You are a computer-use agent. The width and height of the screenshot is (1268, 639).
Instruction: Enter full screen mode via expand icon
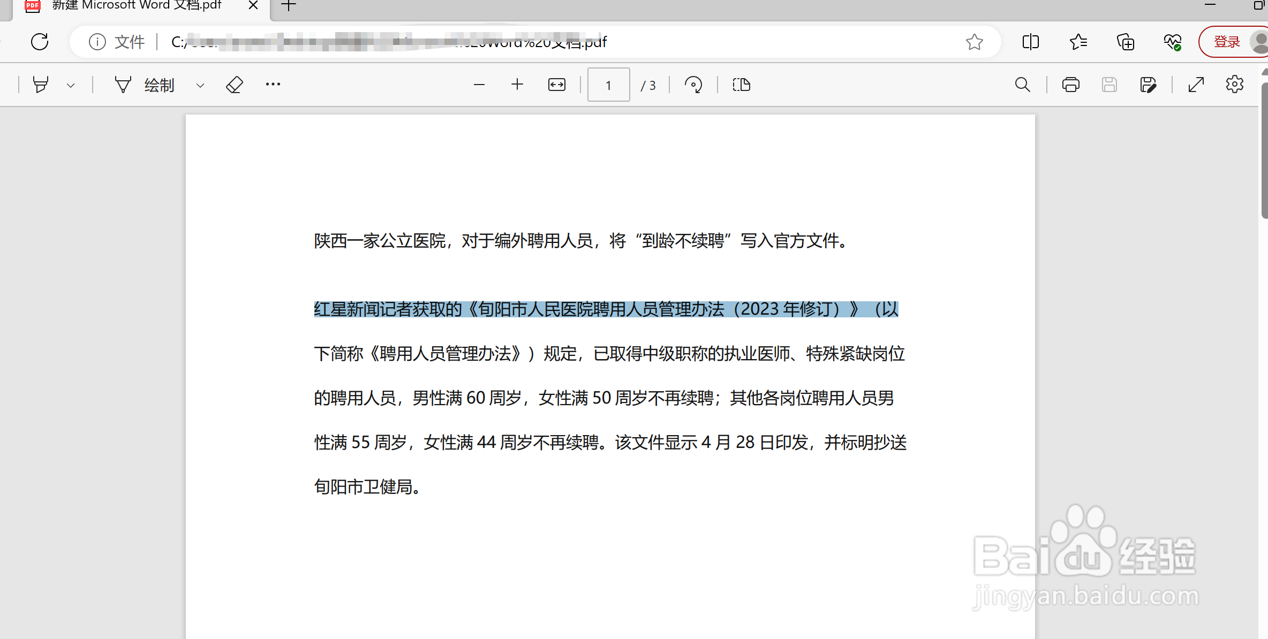point(1196,84)
